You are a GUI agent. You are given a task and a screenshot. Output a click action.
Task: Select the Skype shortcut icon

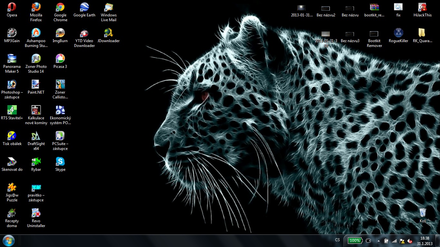pyautogui.click(x=60, y=162)
